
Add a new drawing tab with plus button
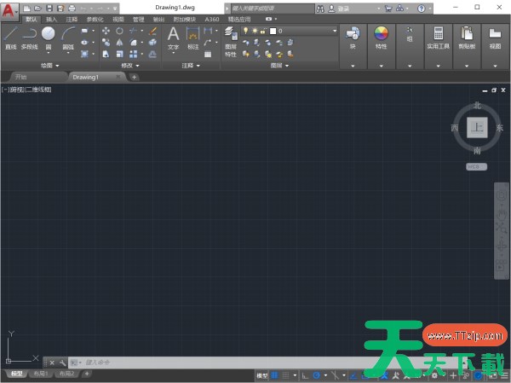134,77
